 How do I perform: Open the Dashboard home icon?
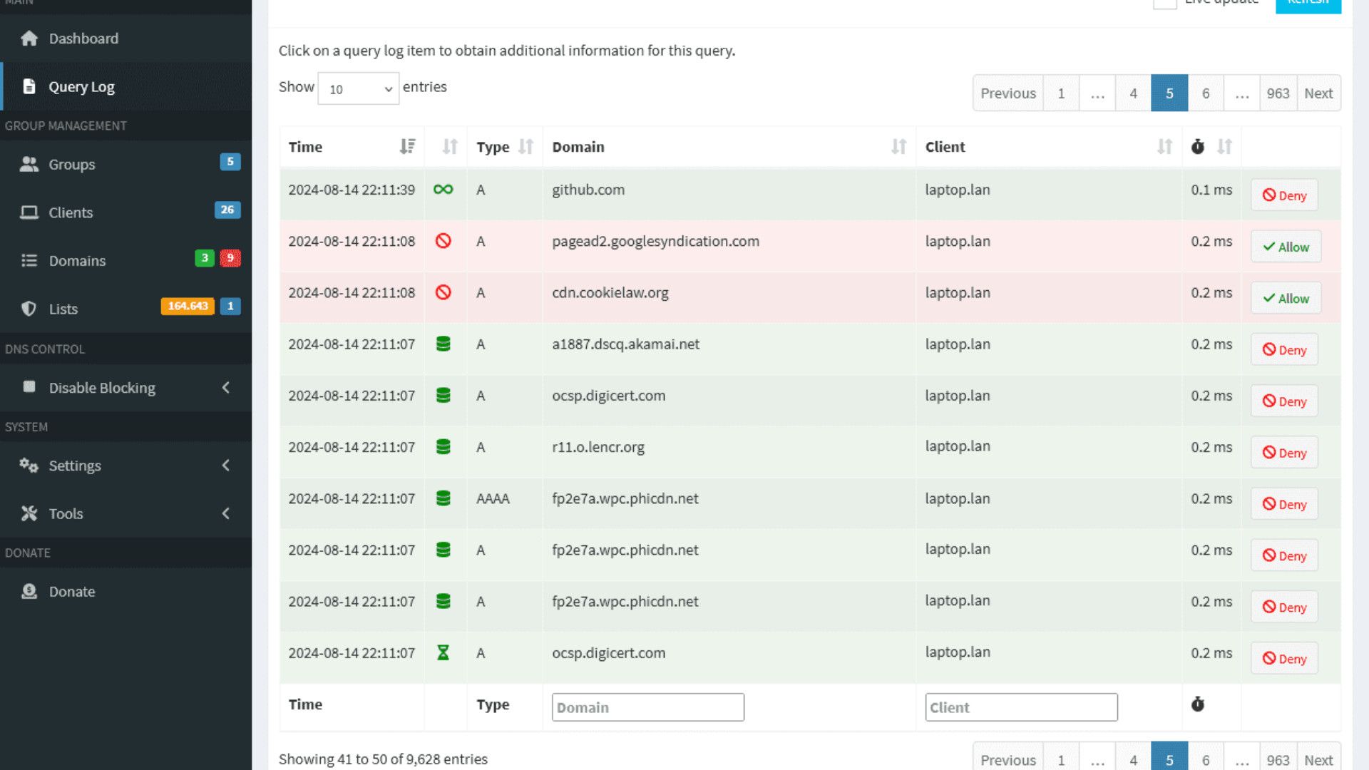click(x=29, y=38)
